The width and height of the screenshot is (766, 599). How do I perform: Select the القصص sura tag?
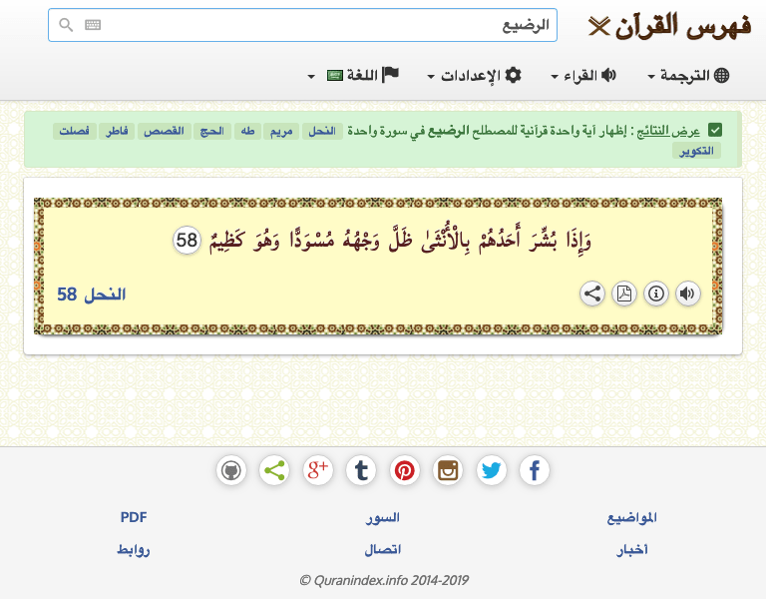(164, 131)
